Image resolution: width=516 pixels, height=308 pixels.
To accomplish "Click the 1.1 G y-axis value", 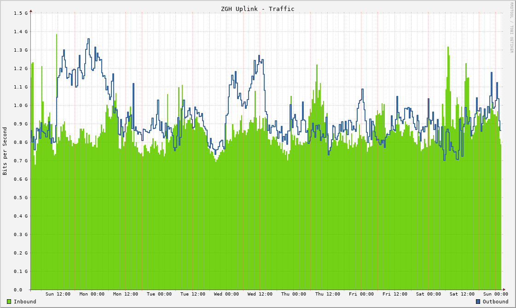I will pyautogui.click(x=21, y=87).
